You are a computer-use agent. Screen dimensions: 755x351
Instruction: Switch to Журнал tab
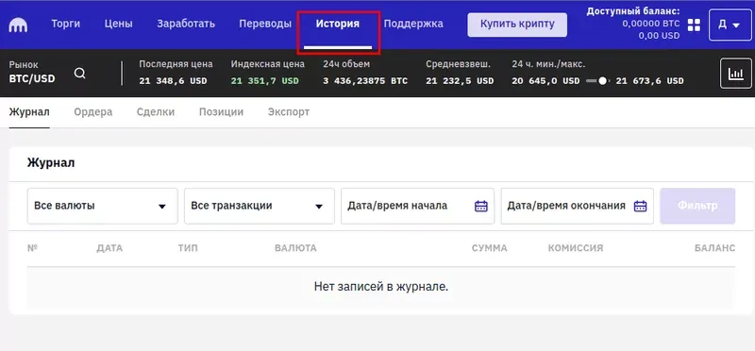[x=29, y=112]
